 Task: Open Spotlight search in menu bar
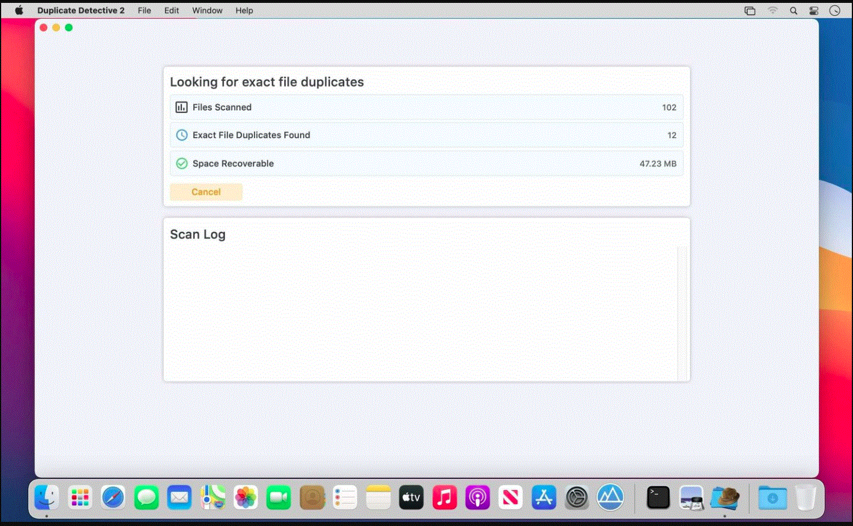(x=793, y=10)
